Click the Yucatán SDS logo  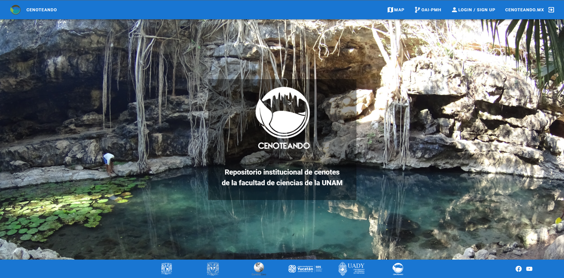(x=305, y=269)
